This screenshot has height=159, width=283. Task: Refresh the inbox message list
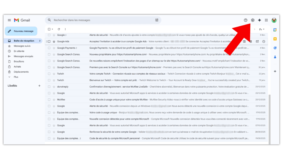coord(59,29)
